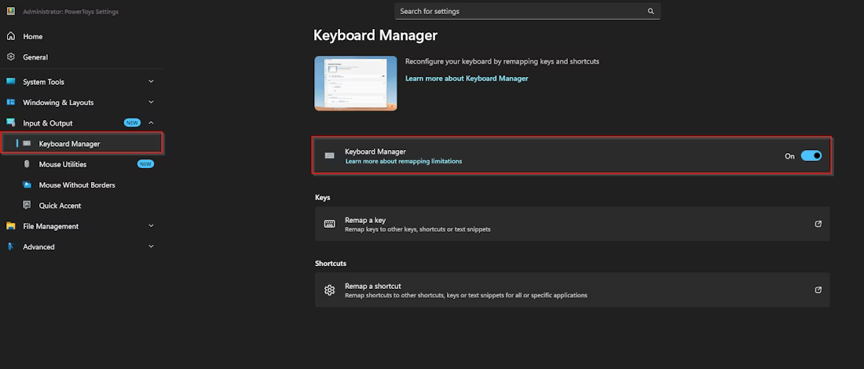
Task: Expand the System Tools chevron
Action: point(151,82)
